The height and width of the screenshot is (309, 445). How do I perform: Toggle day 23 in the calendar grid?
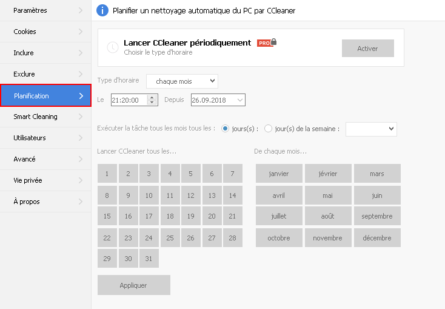point(129,237)
